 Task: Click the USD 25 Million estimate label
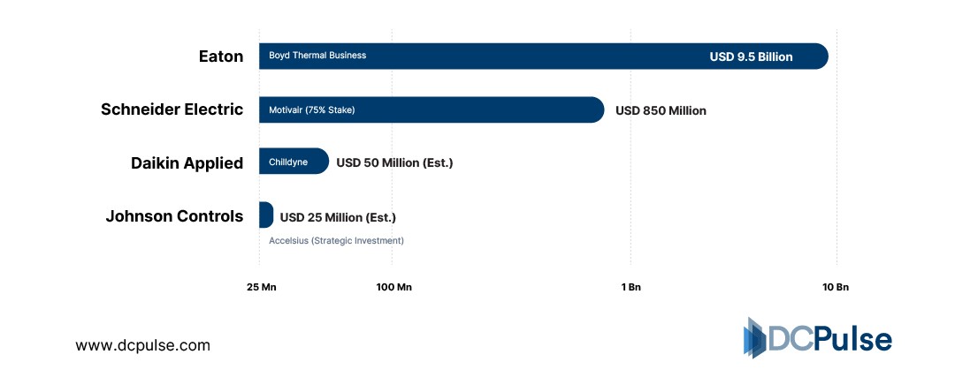(338, 217)
